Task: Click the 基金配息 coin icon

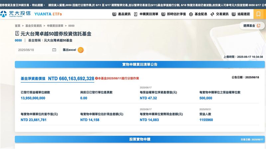Action: tap(191, 14)
